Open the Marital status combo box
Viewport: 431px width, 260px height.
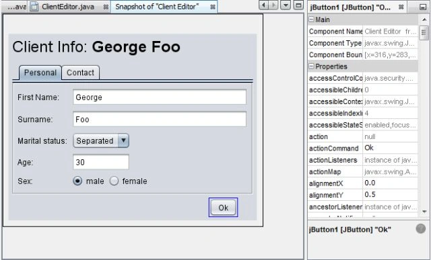pyautogui.click(x=101, y=140)
